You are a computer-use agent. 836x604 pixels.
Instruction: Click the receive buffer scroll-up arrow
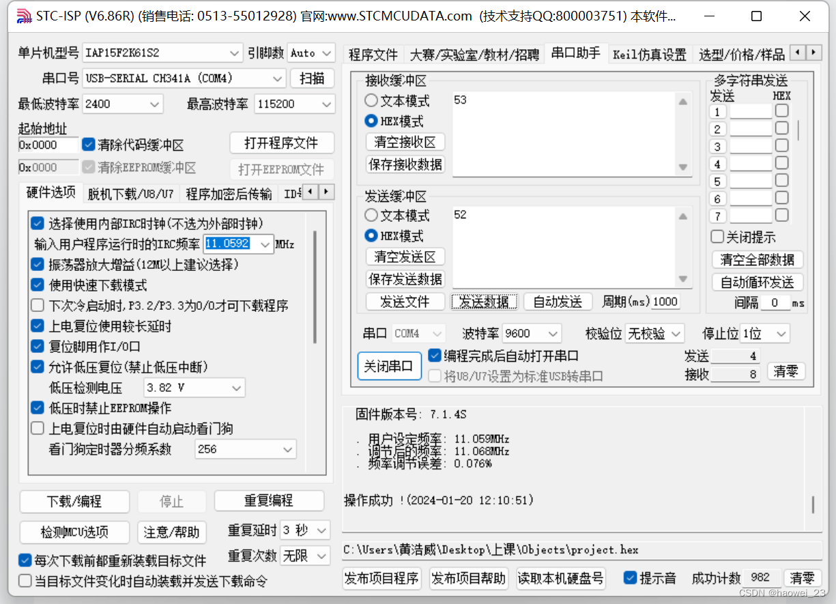pyautogui.click(x=682, y=102)
